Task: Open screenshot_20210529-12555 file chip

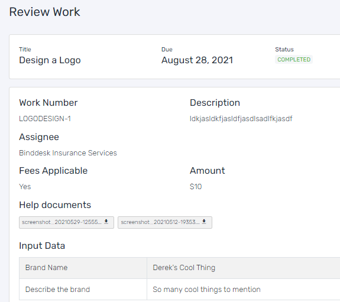Action: click(x=66, y=222)
